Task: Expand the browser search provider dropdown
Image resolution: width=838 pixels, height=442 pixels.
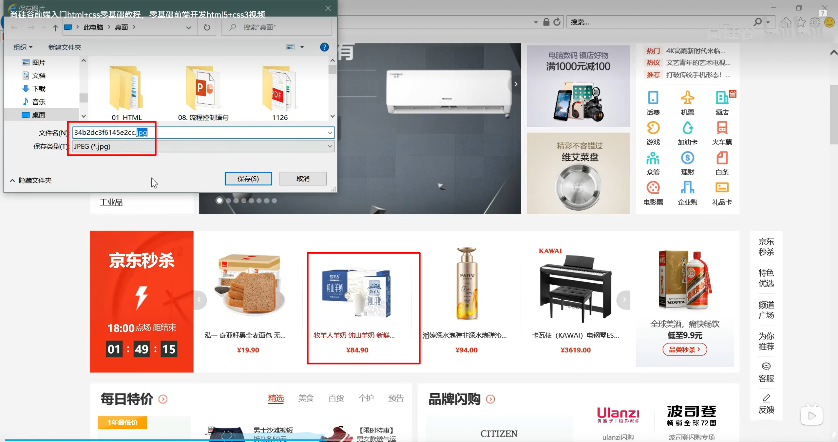Action: (x=768, y=22)
